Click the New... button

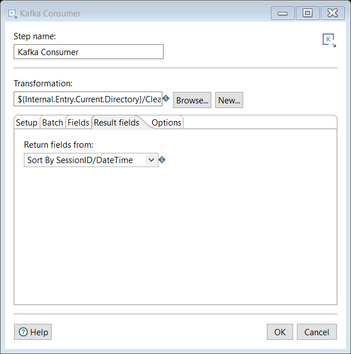(229, 100)
